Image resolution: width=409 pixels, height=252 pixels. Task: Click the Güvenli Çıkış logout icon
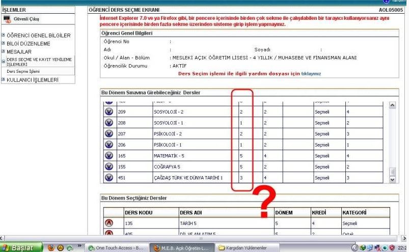[x=8, y=19]
